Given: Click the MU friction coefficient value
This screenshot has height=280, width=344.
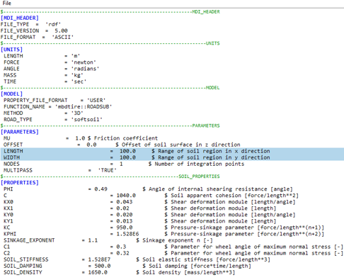Looking at the screenshot, I should pyautogui.click(x=80, y=138).
